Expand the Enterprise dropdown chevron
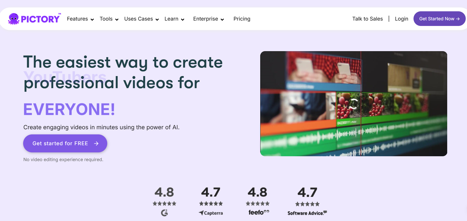The height and width of the screenshot is (221, 467). [x=222, y=20]
